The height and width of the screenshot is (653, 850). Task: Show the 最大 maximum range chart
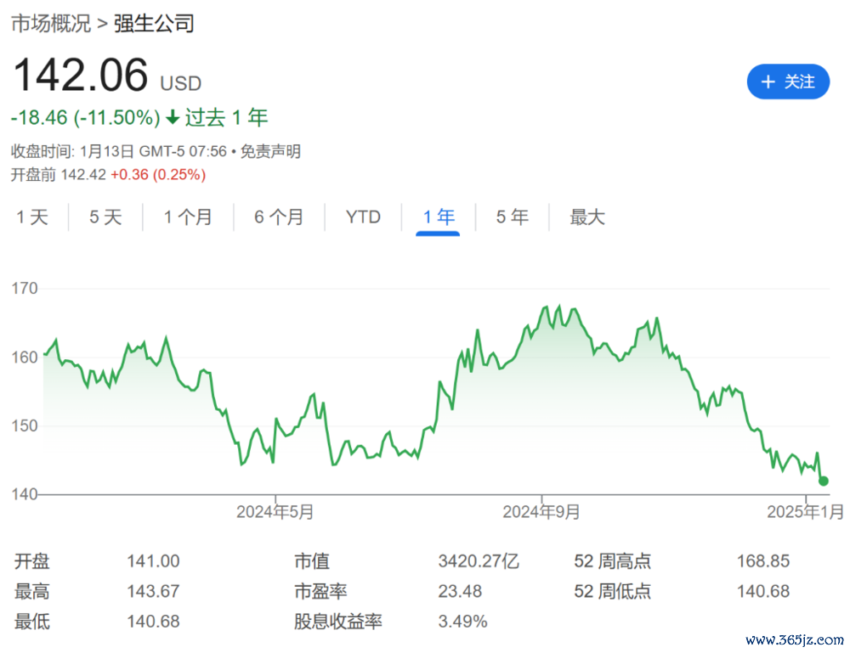[587, 217]
